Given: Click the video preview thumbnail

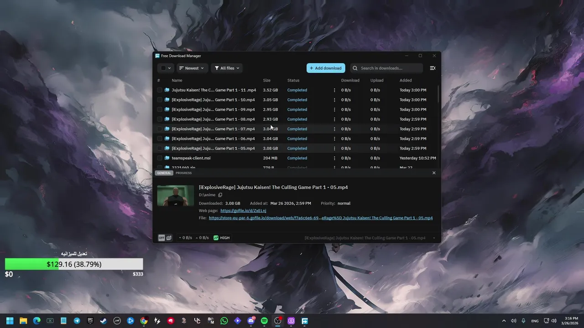Looking at the screenshot, I should pos(176,195).
